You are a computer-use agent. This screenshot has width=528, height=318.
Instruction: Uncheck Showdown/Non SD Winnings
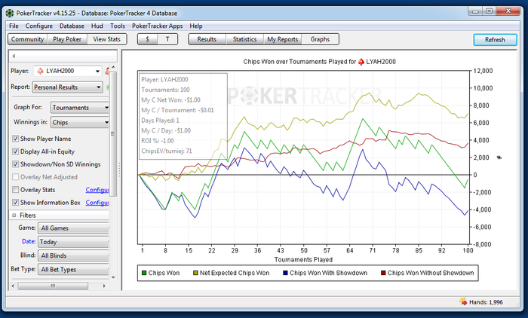(15, 164)
